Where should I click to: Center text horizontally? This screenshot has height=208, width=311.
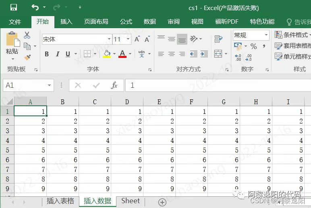pos(172,54)
